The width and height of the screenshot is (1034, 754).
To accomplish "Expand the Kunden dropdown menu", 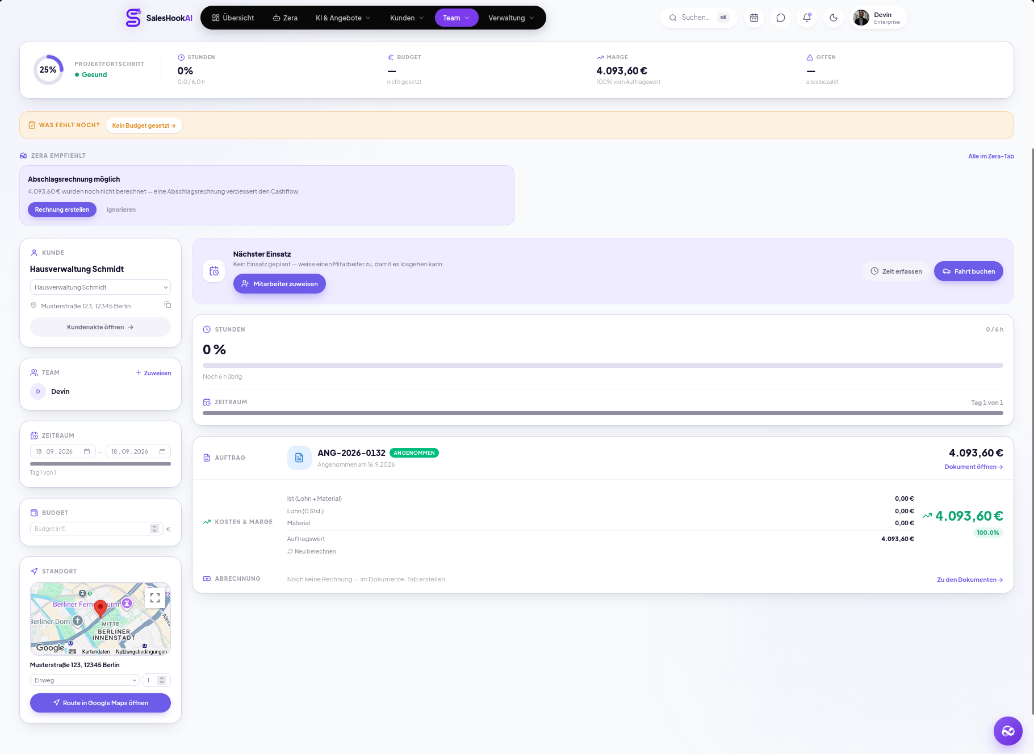I will [407, 18].
